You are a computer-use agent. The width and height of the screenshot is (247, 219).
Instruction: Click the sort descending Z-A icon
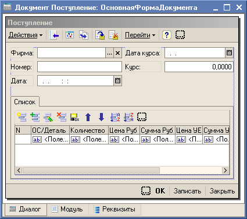[x=128, y=117]
